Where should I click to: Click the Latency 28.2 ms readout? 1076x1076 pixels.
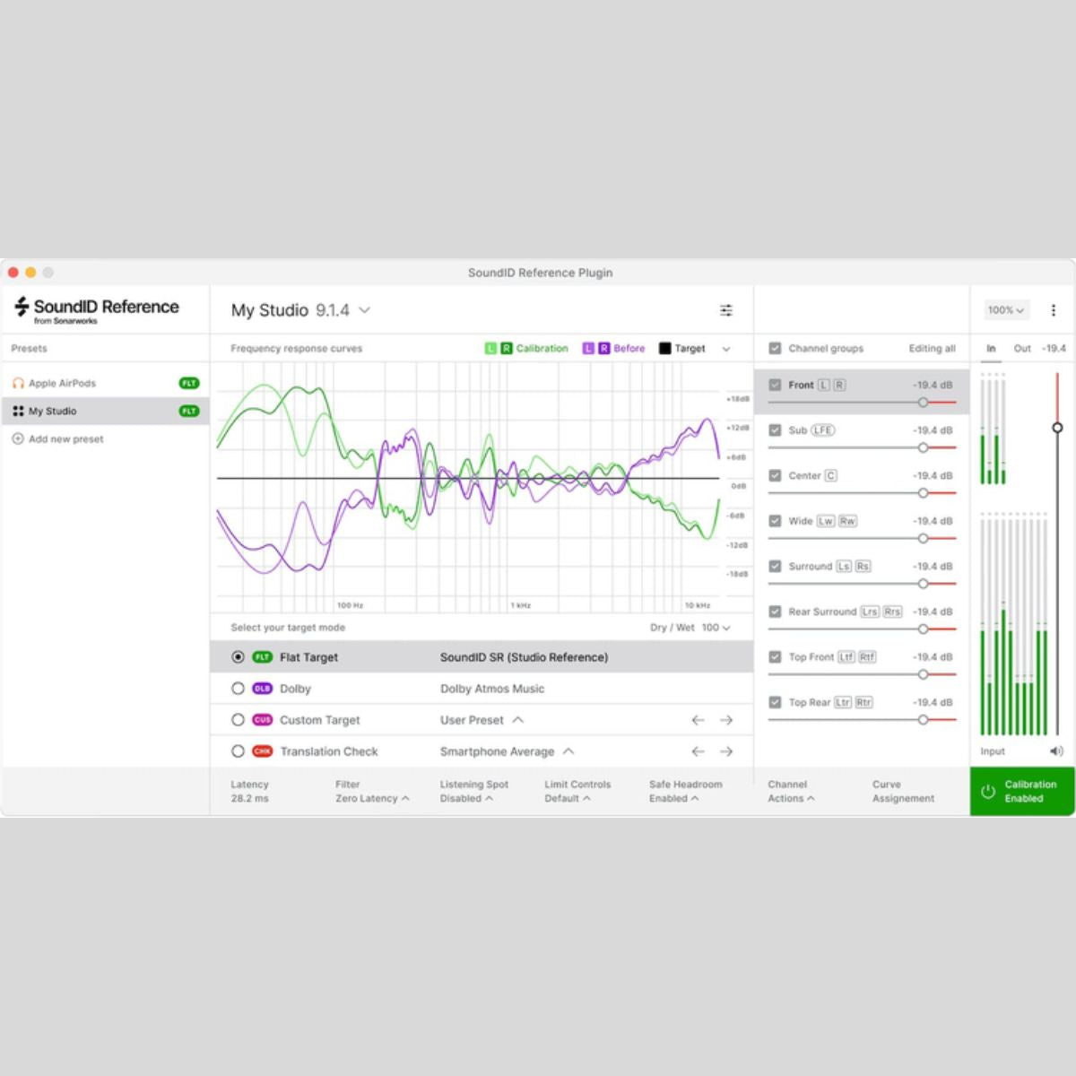tap(249, 791)
